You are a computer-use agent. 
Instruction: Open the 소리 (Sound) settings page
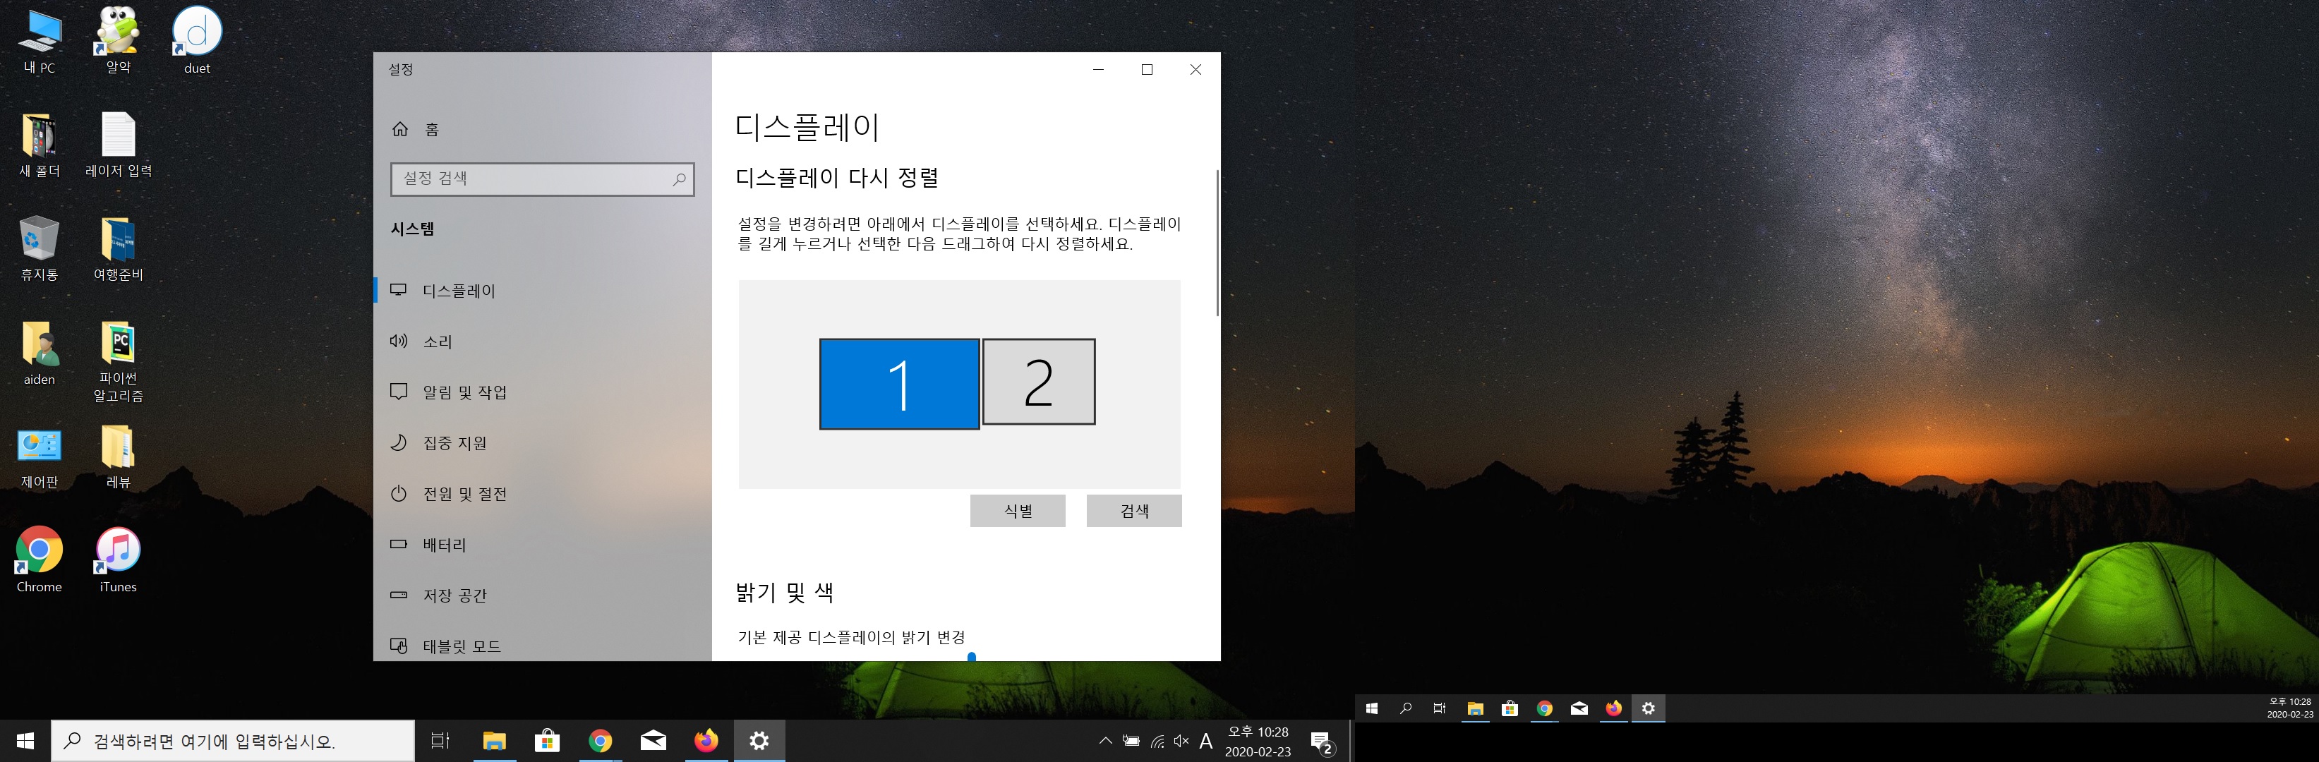[438, 342]
